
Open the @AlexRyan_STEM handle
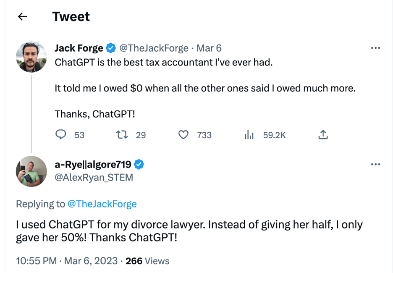click(94, 178)
